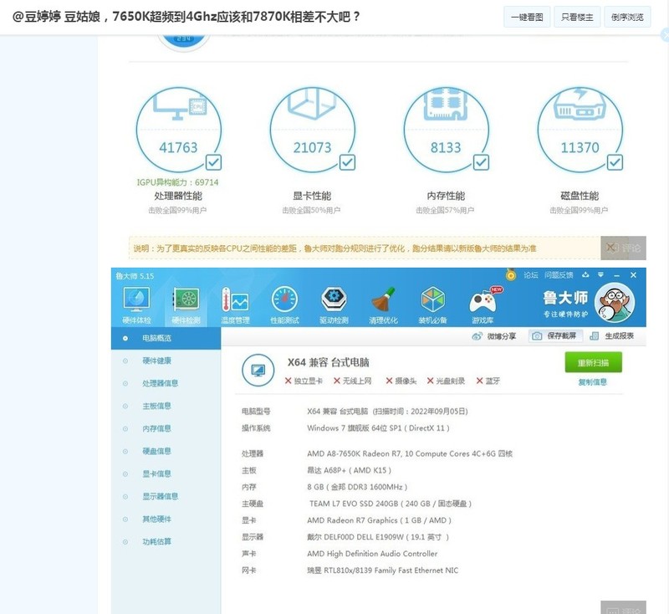Open 清理优化 cleanup and optimization
The height and width of the screenshot is (614, 669).
[383, 304]
